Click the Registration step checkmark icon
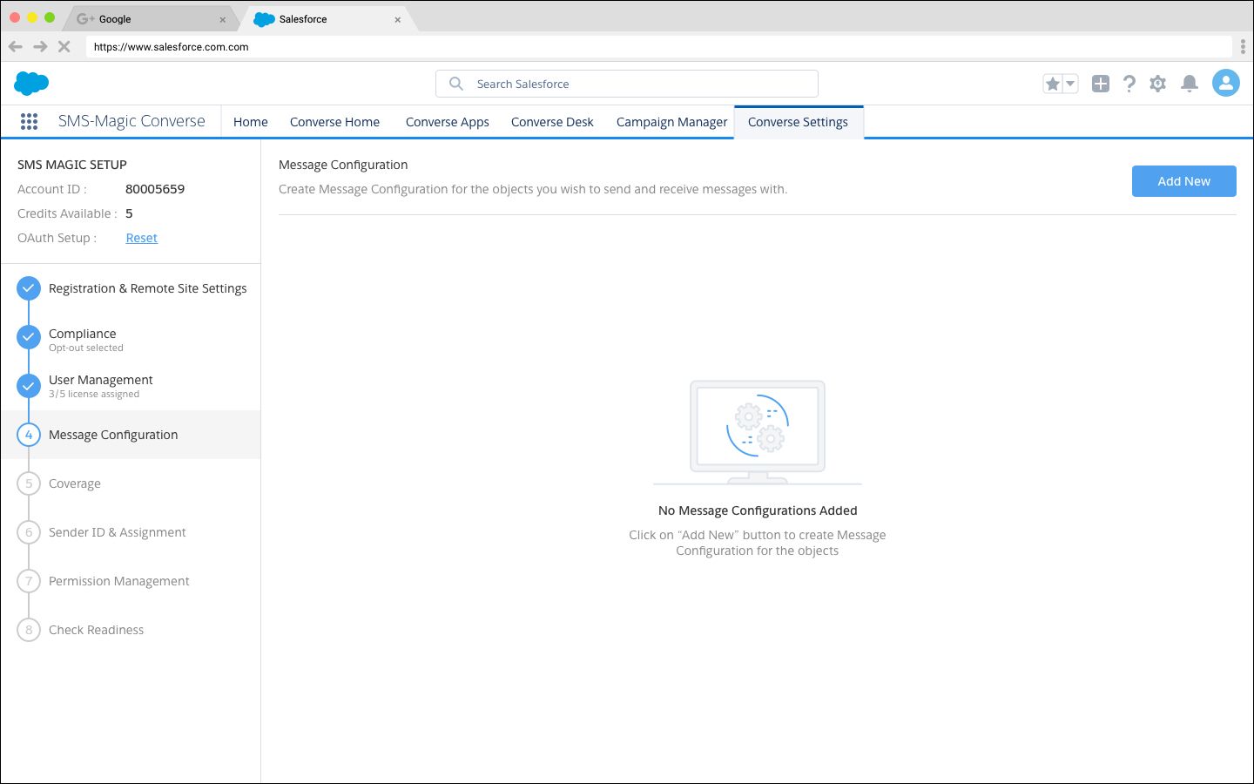Screen dimensions: 1254x784 [x=29, y=288]
